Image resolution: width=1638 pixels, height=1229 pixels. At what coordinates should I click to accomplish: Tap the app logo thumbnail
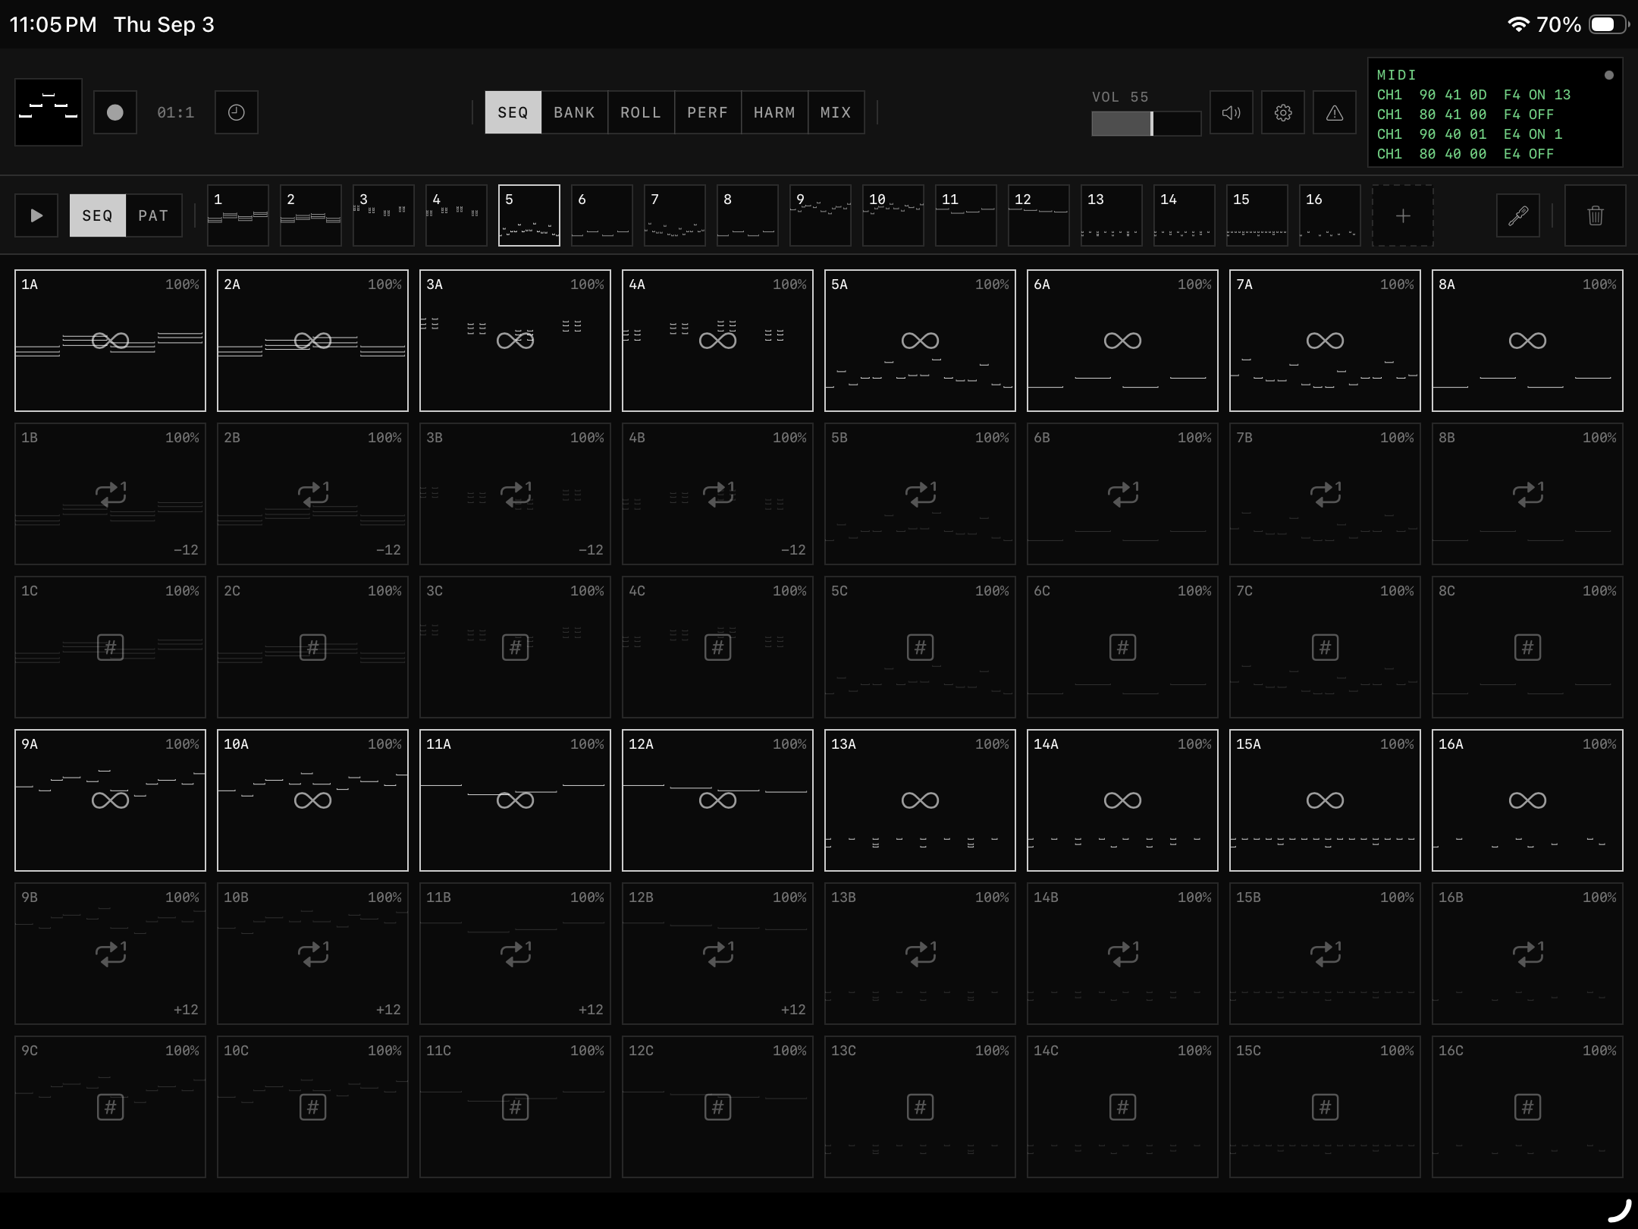49,112
